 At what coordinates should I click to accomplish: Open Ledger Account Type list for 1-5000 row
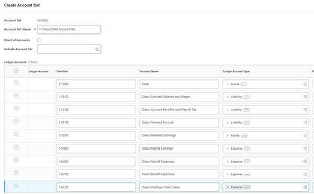click(x=305, y=149)
